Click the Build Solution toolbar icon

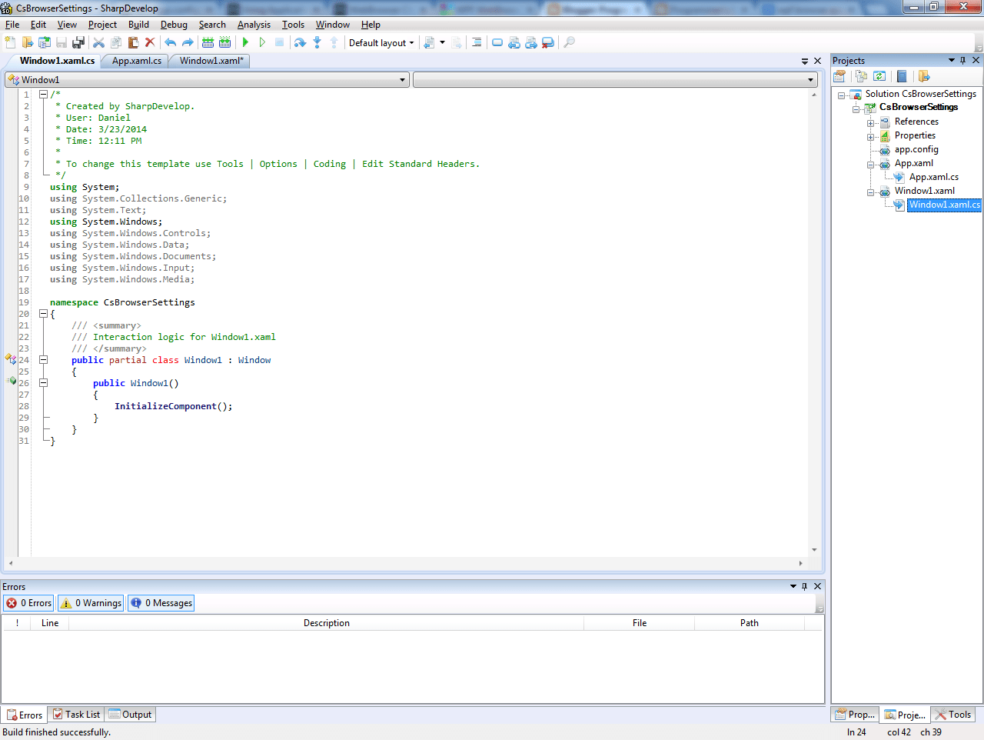208,42
